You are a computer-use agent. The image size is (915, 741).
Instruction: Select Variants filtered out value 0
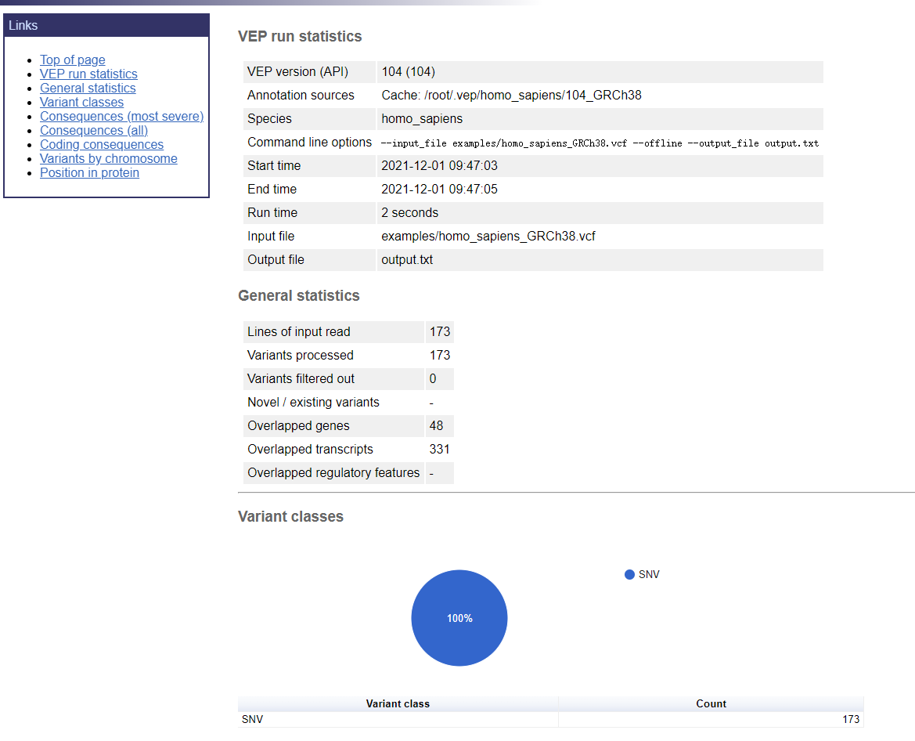433,378
